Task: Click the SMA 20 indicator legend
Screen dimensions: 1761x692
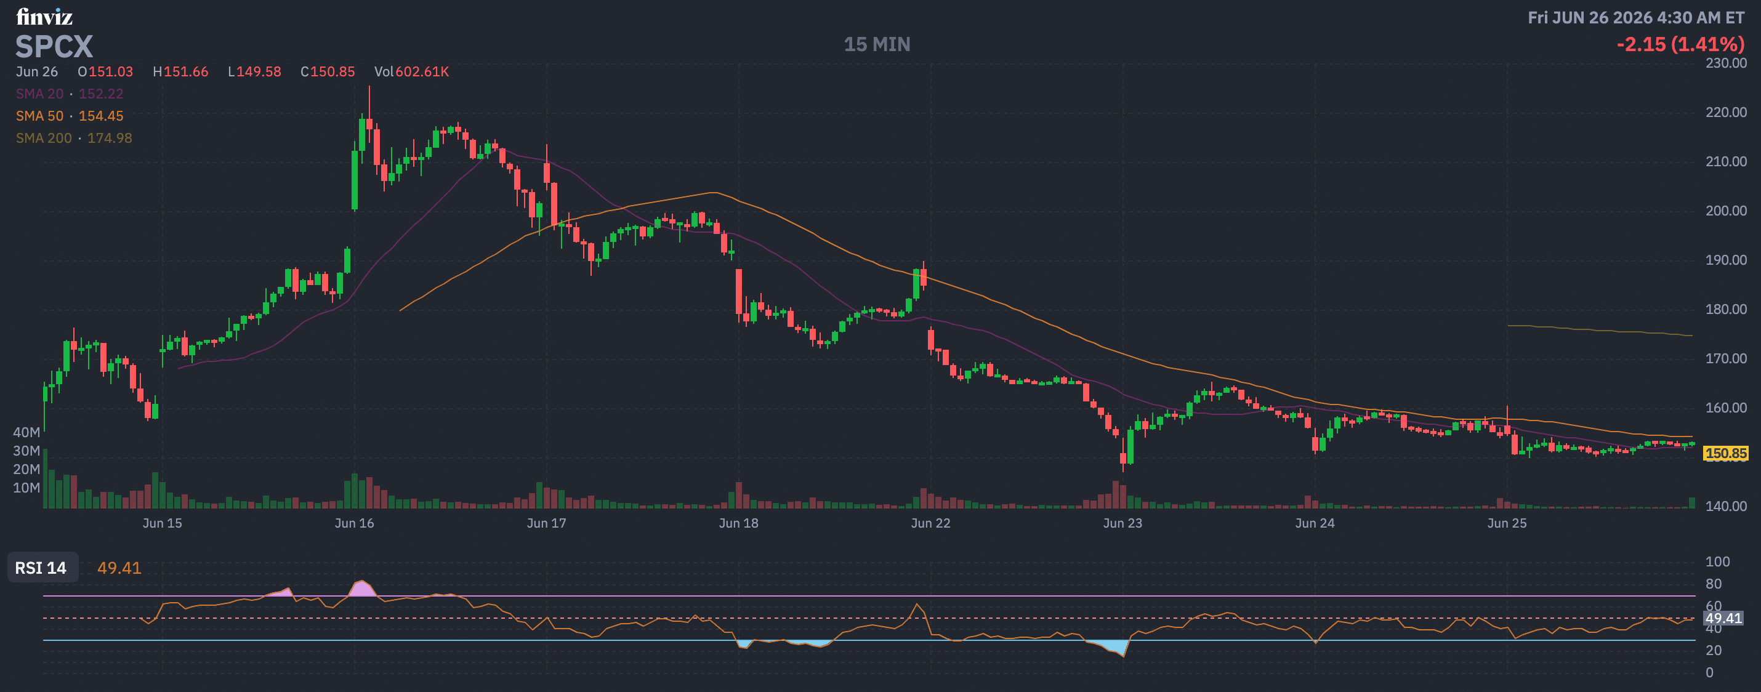Action: click(x=70, y=94)
